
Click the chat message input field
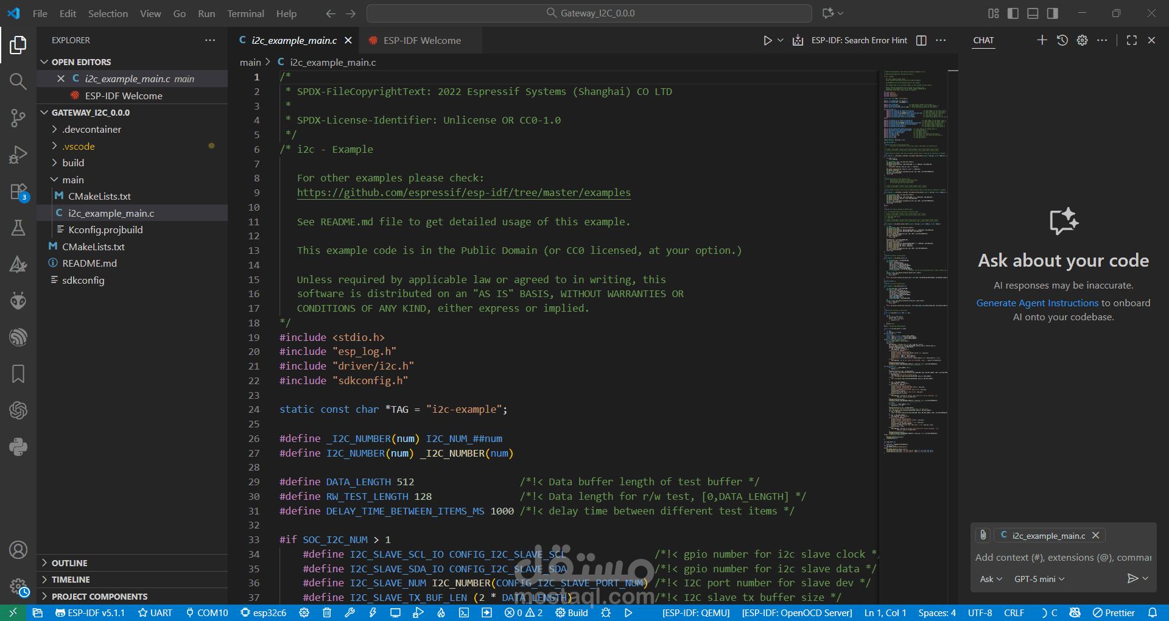(x=1059, y=557)
